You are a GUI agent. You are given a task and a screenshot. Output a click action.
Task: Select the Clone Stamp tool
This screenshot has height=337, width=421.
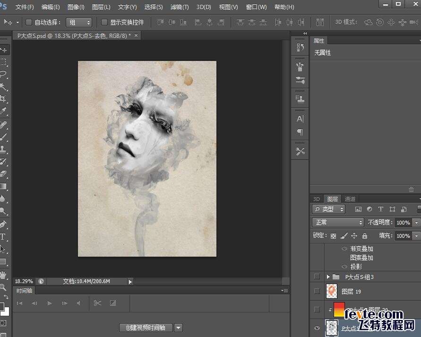pos(3,149)
